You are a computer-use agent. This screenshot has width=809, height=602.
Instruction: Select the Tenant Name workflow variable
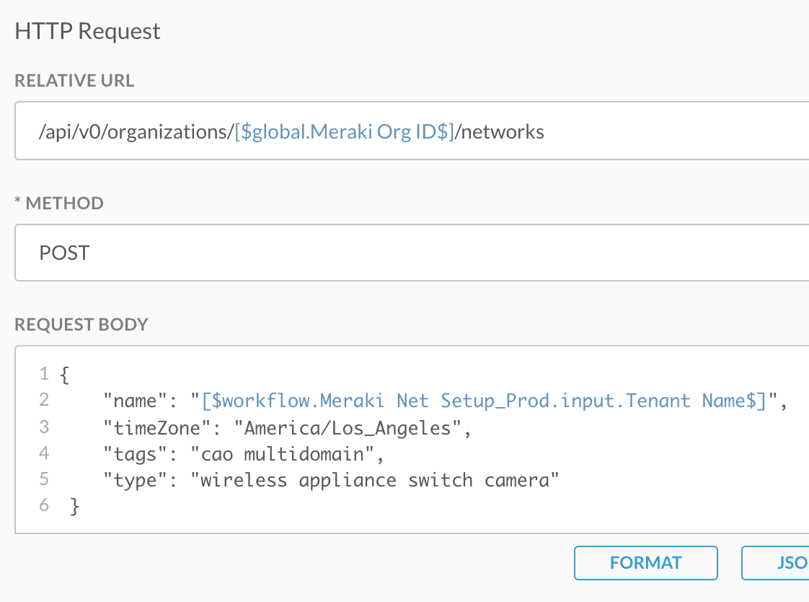click(x=483, y=401)
